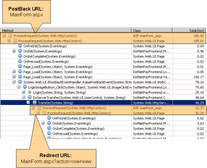Select the DoServerTransfer method row

point(103,98)
